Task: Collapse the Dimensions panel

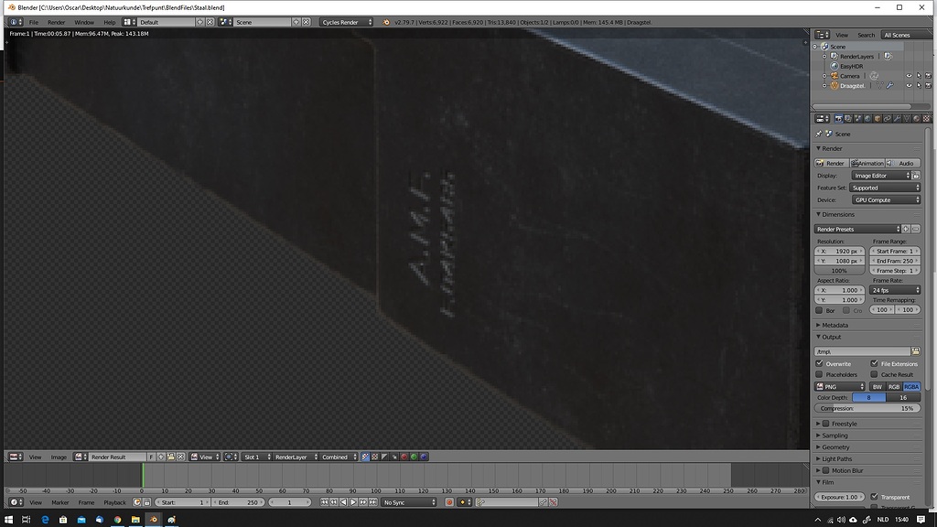Action: pos(838,214)
